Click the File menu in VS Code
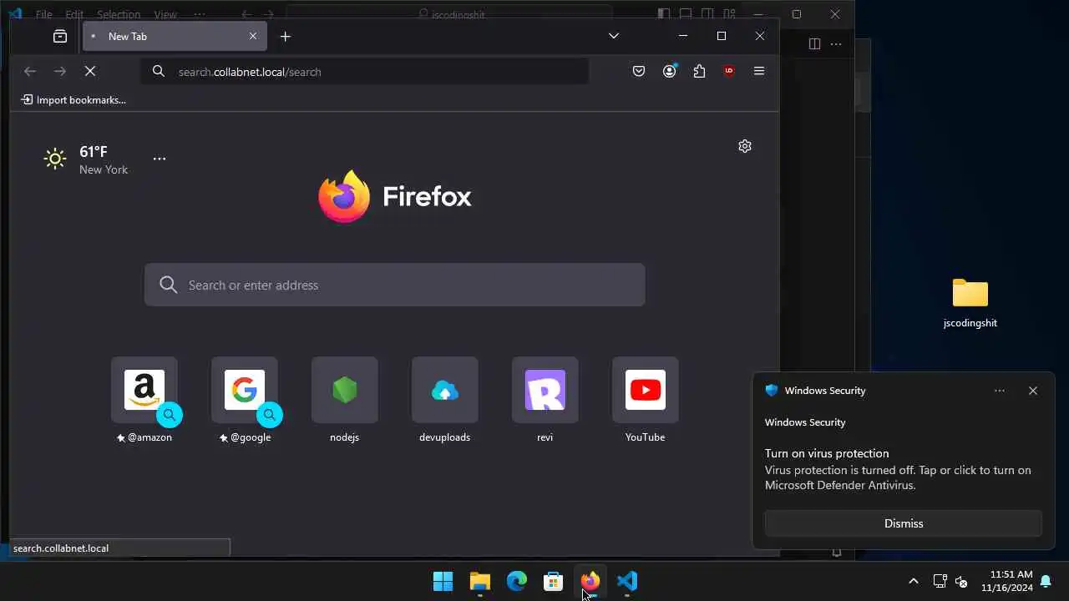Image resolution: width=1069 pixels, height=601 pixels. [x=43, y=14]
